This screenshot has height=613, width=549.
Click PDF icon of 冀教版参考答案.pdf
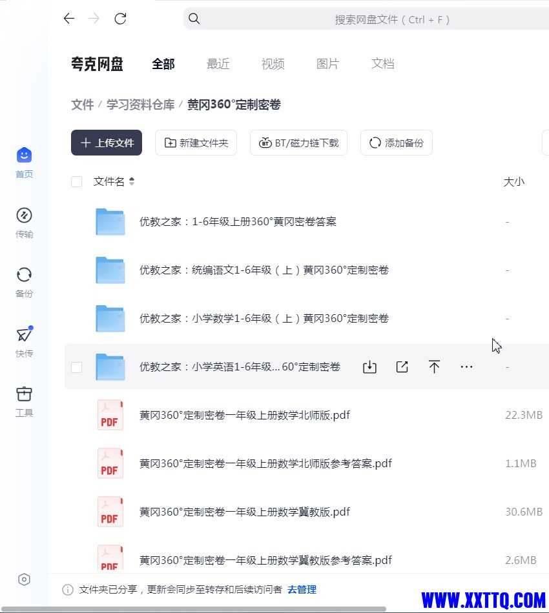click(110, 558)
